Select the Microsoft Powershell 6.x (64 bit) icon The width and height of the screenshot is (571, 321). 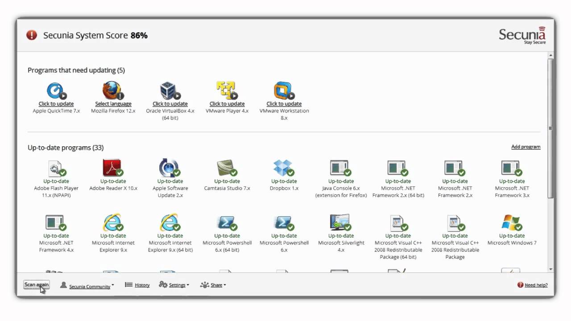pos(227,222)
